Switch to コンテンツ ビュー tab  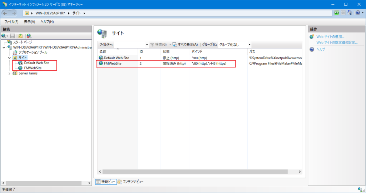(x=130, y=182)
